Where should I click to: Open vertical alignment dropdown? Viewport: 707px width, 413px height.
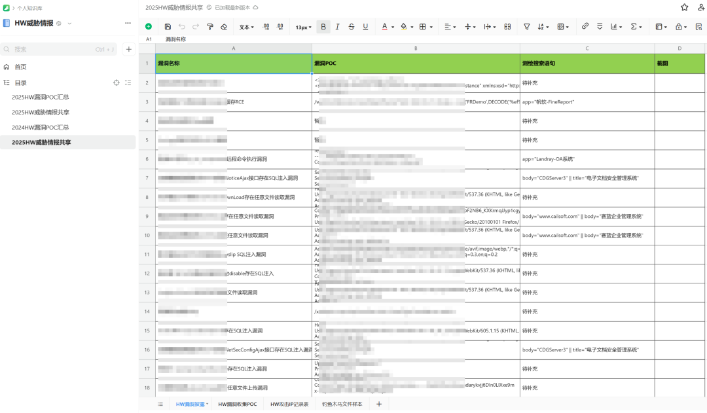pos(470,27)
